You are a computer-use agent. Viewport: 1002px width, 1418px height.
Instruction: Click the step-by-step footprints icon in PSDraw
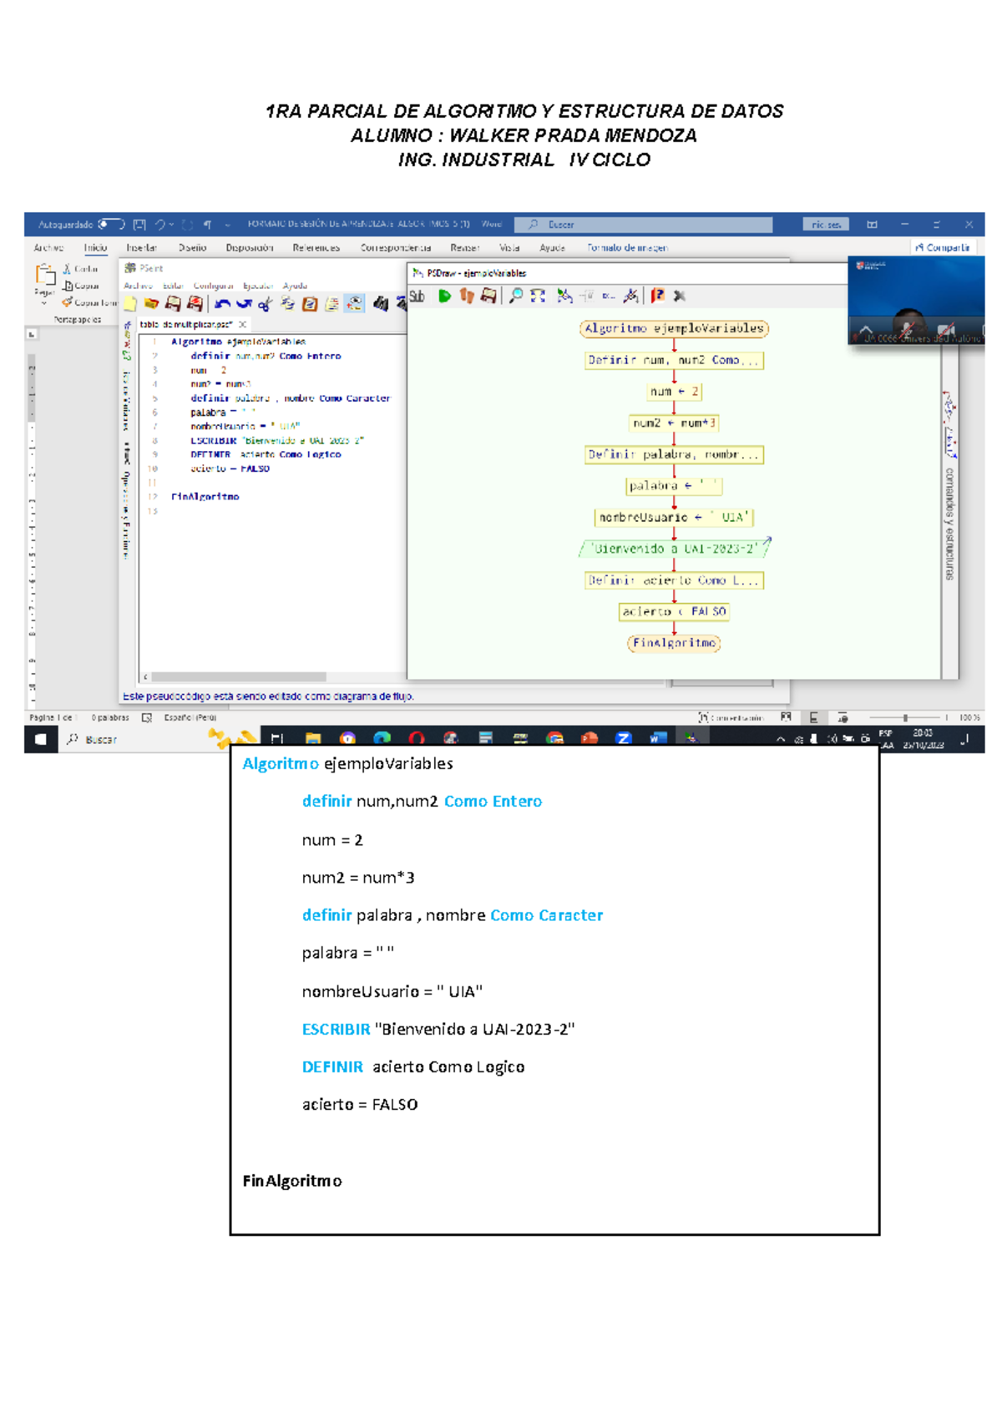467,296
